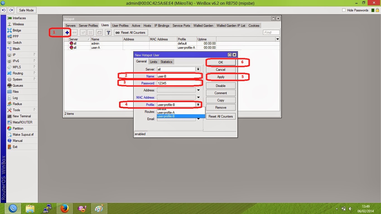Click the comment icon in Hotspot toolbar
The height and width of the screenshot is (214, 381).
click(99, 33)
